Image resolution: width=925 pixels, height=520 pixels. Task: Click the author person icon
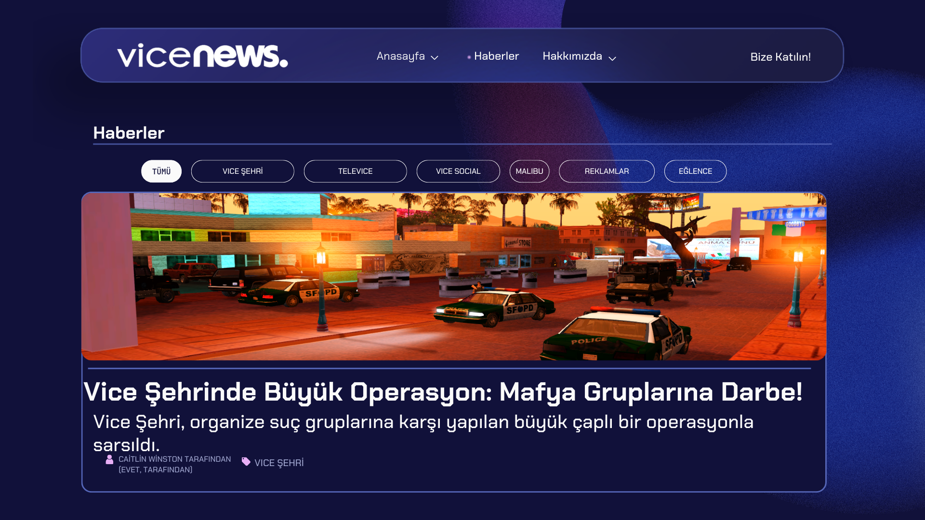[x=109, y=459]
